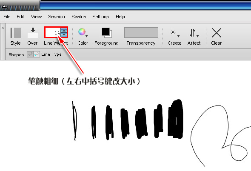The width and height of the screenshot is (251, 171).
Task: Open the Settings menu
Action: 101,17
